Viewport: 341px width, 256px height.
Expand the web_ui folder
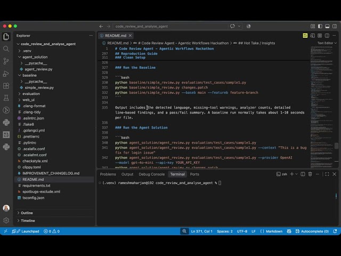(x=19, y=100)
